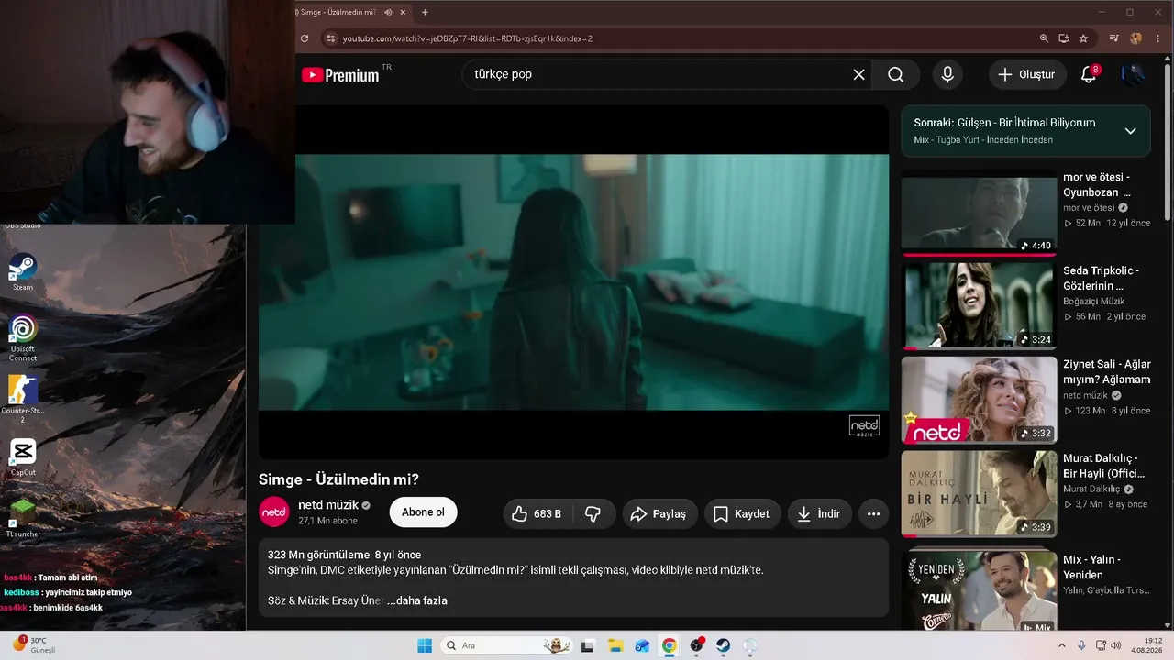Open more actions menu beside İndir
The height and width of the screenshot is (660, 1174).
click(873, 513)
